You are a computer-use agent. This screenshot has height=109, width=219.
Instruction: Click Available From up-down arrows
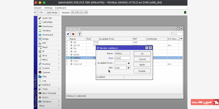(x=129, y=63)
